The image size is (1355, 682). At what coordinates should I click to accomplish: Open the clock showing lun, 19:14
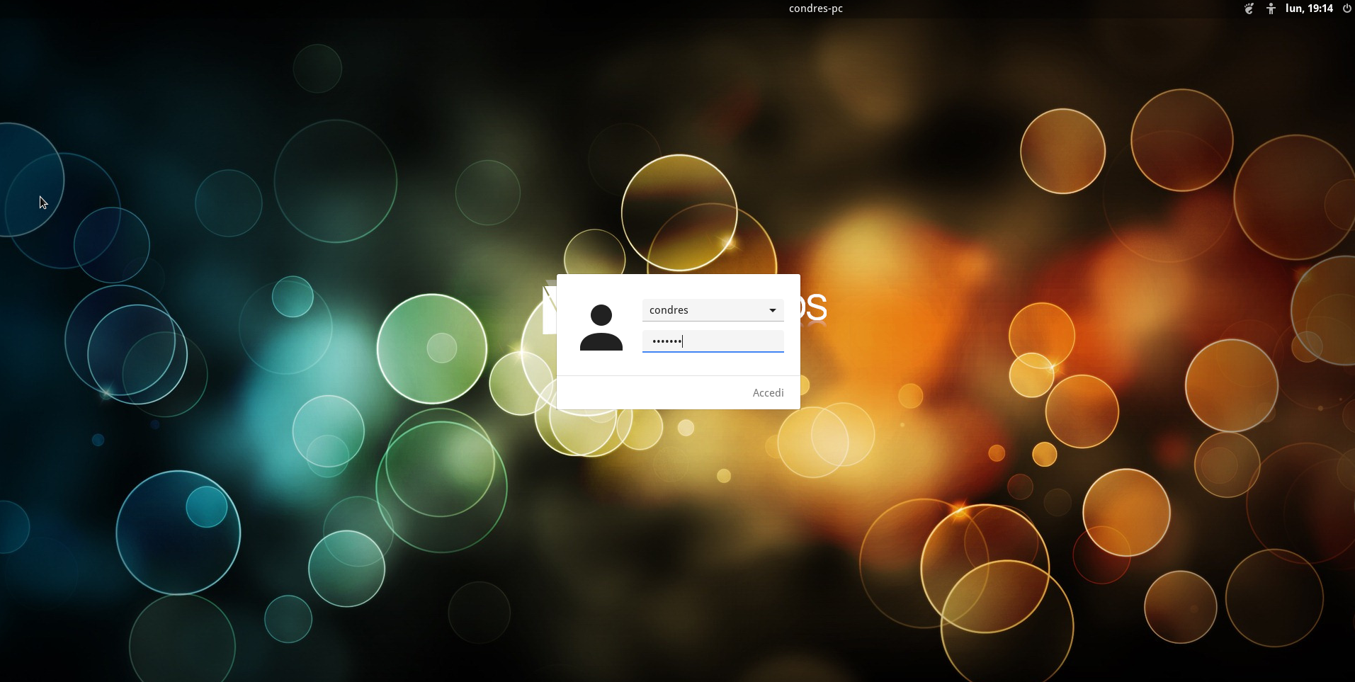[1309, 8]
